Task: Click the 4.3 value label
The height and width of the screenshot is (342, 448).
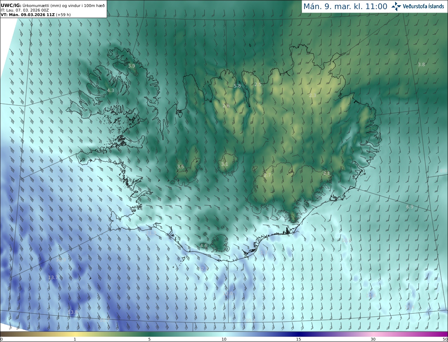Action: [111, 90]
